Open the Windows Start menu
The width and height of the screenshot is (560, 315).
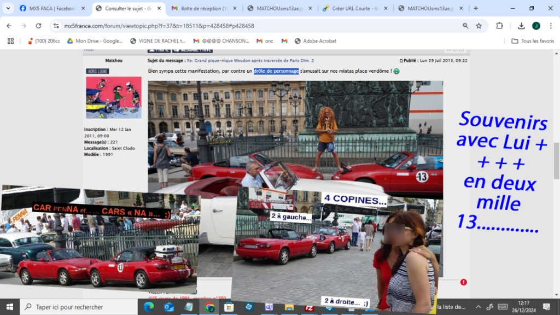pos(10,307)
